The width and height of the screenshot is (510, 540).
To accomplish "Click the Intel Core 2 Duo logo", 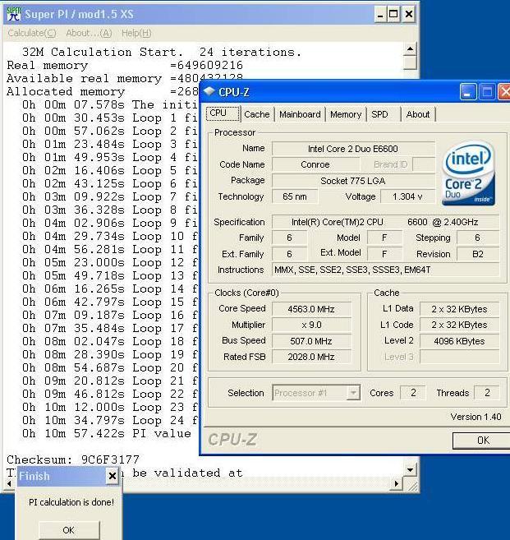I will [468, 173].
